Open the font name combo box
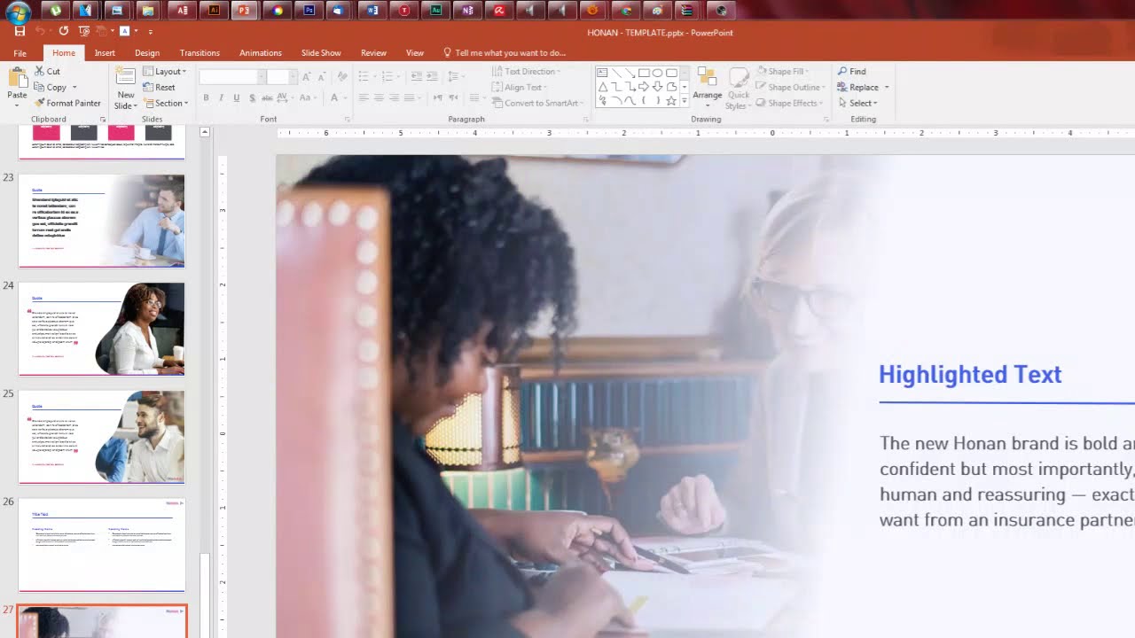 (232, 77)
